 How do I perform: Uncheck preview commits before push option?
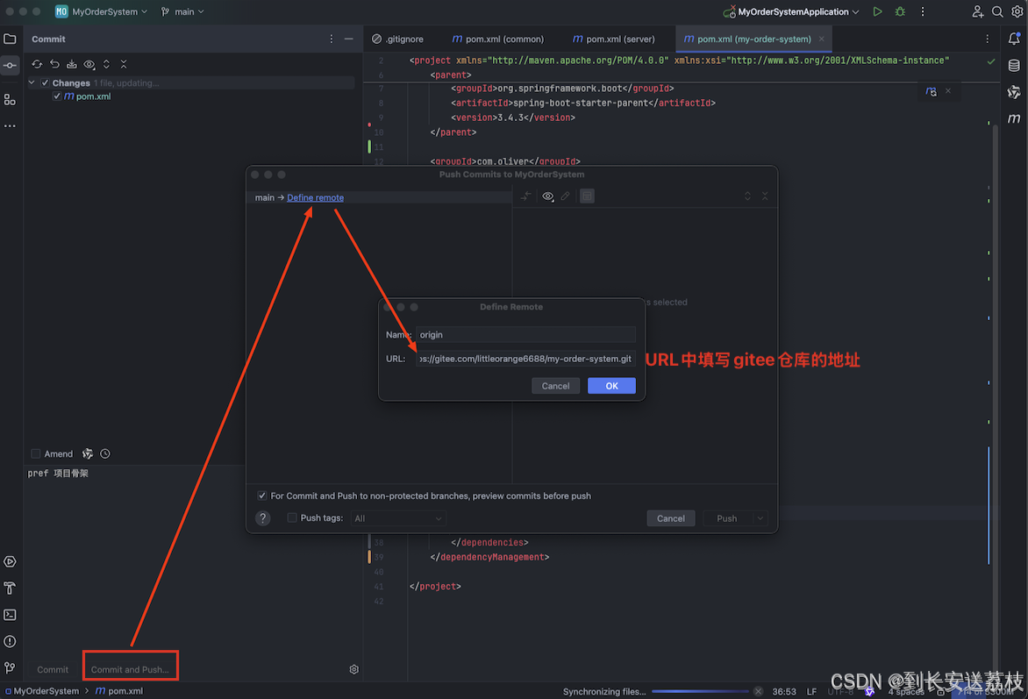click(x=261, y=495)
